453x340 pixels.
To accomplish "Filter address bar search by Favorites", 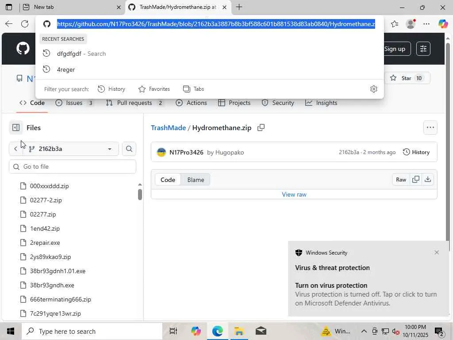I will coord(154,89).
